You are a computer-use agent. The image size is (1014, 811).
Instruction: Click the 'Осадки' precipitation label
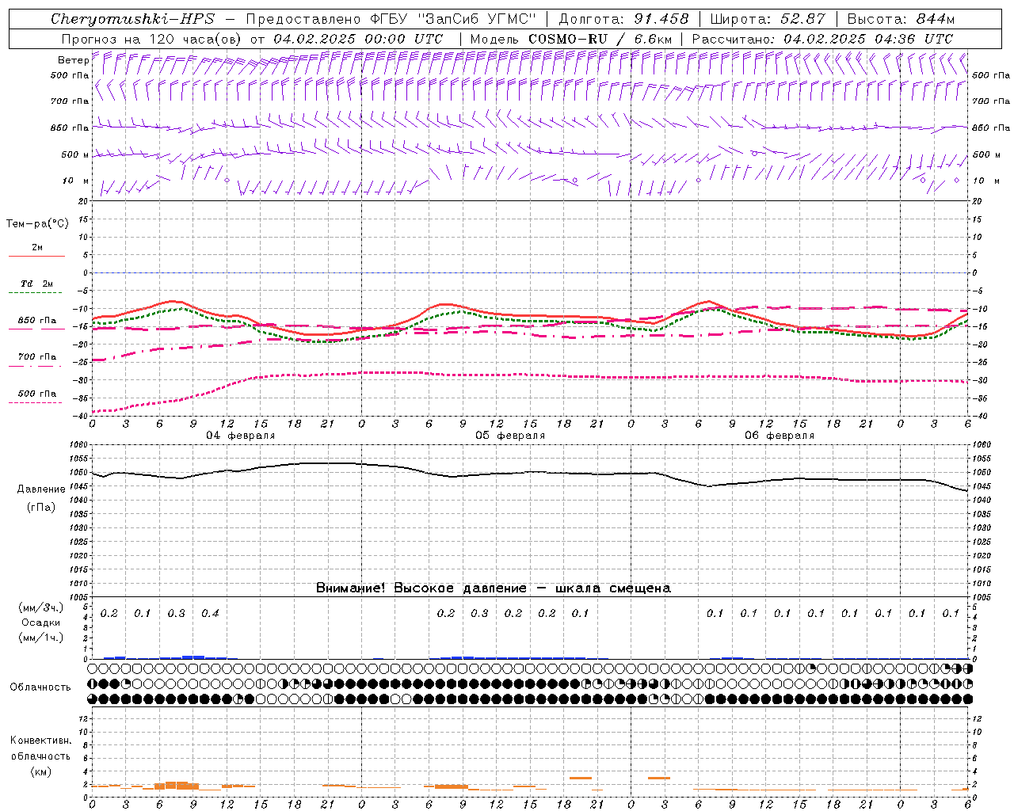(41, 623)
